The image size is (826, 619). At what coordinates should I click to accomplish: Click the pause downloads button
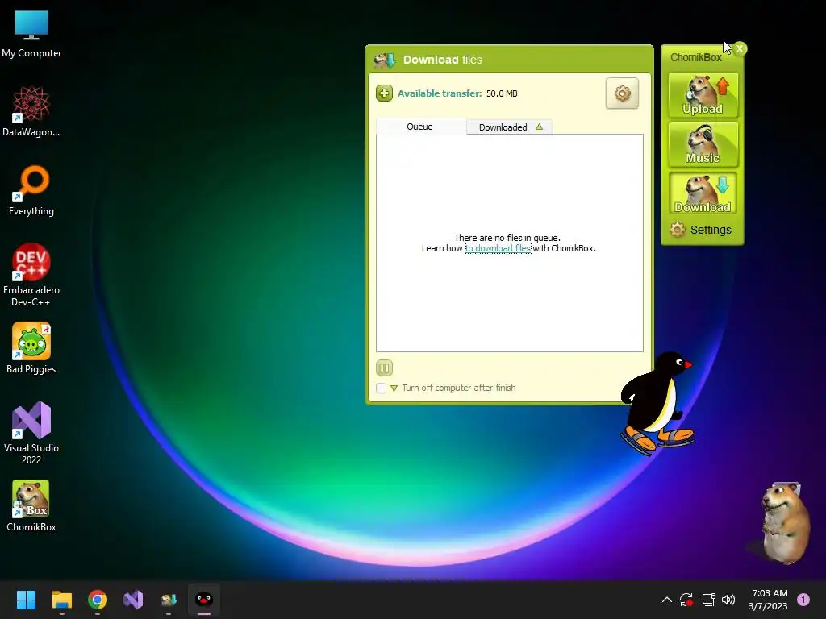(385, 368)
